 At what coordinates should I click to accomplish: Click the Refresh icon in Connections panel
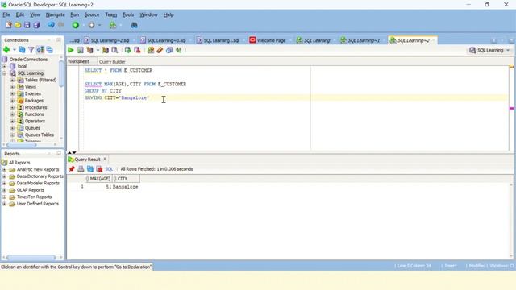click(x=22, y=50)
